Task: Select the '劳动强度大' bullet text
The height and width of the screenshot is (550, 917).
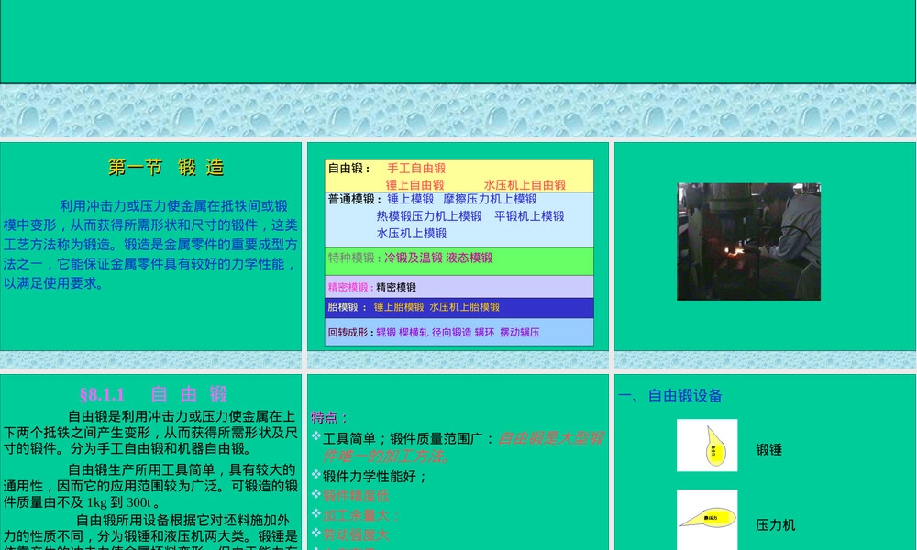Action: [x=356, y=534]
